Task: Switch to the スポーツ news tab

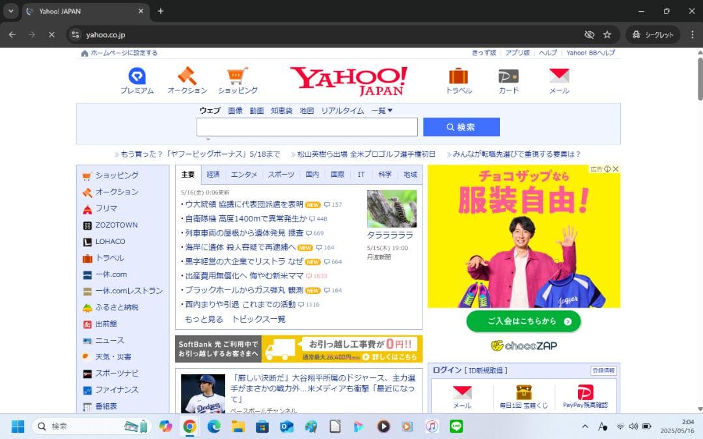Action: (280, 174)
